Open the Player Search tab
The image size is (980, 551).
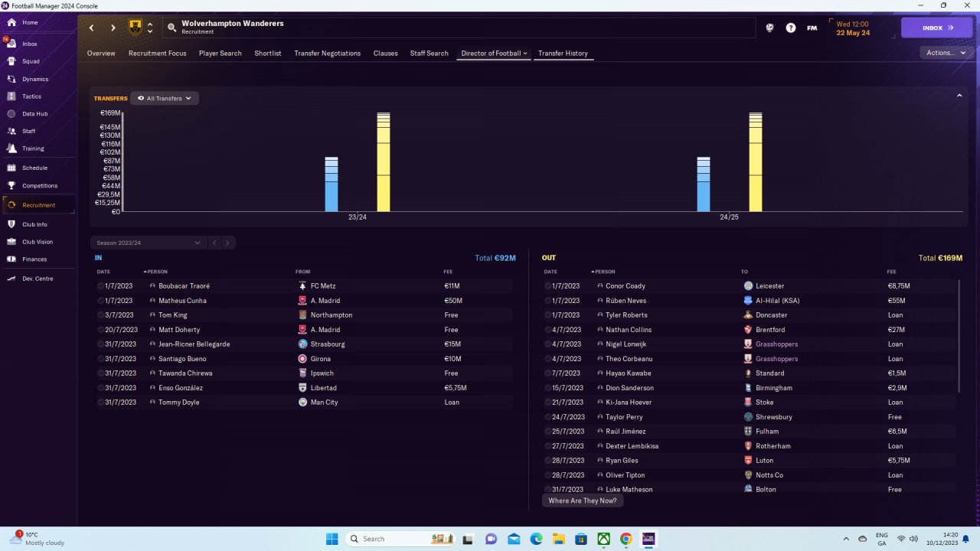(x=220, y=54)
